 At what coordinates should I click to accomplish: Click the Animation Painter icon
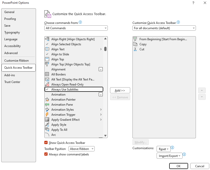[47, 100]
